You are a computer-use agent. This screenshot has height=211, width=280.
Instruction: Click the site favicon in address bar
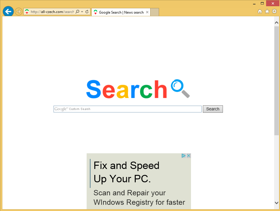27,12
